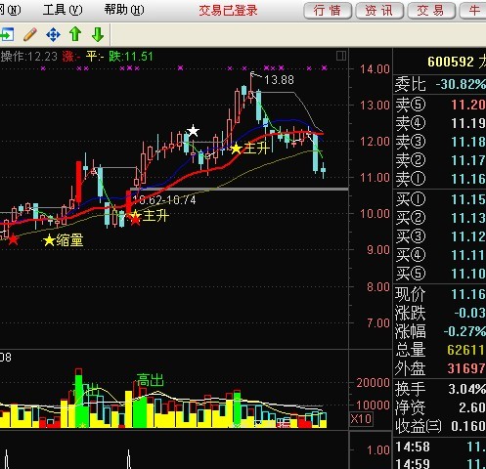Click the blue window with green arrow icon

coord(7,34)
